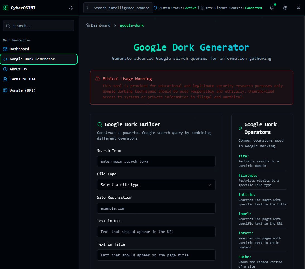Click the intitle: operator entry
Screen dimensions: 305x269
pos(262,199)
